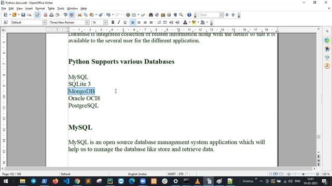
Task: Decrease paragraph indent
Action: point(171,22)
